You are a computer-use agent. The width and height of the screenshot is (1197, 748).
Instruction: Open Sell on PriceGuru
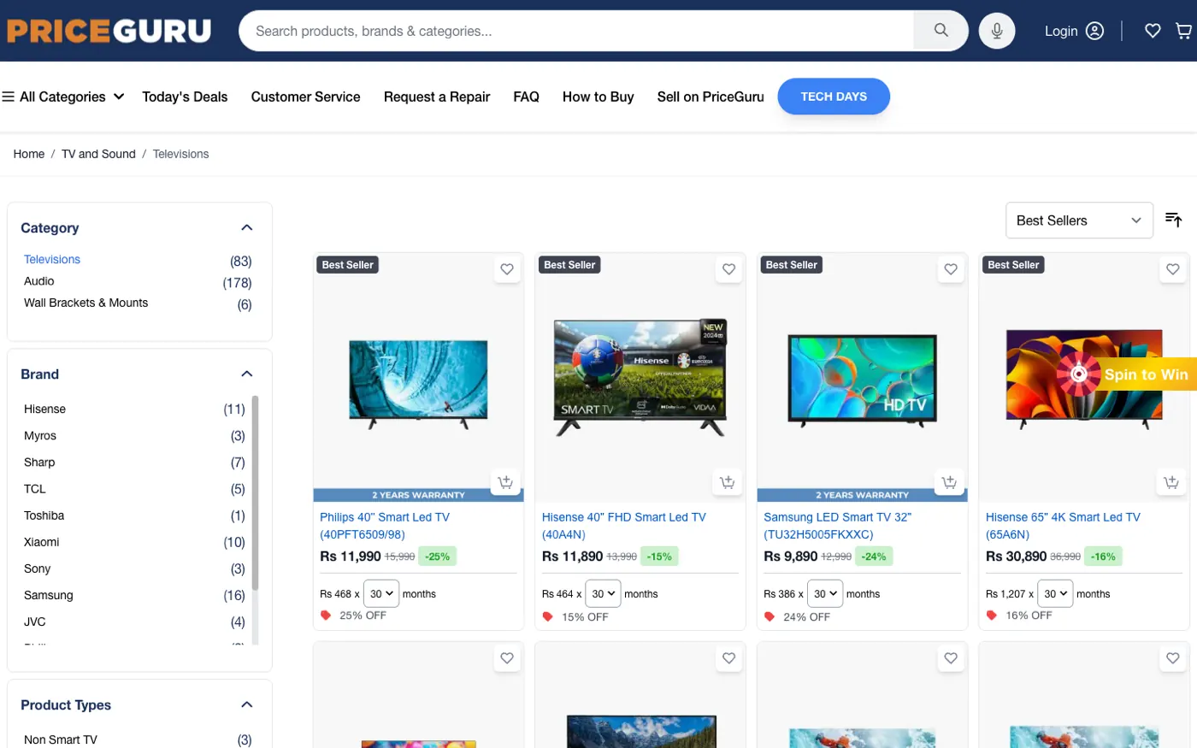point(711,97)
